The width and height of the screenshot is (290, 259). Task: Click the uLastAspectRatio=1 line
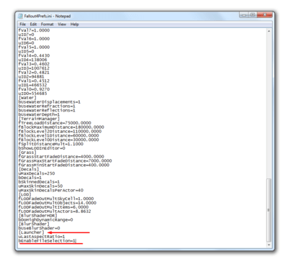(42, 237)
